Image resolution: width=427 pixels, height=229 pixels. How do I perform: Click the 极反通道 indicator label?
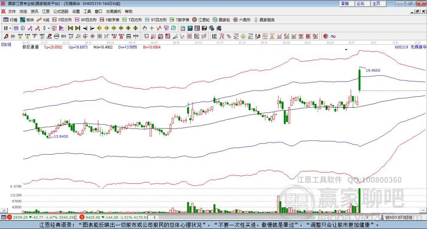coord(30,47)
